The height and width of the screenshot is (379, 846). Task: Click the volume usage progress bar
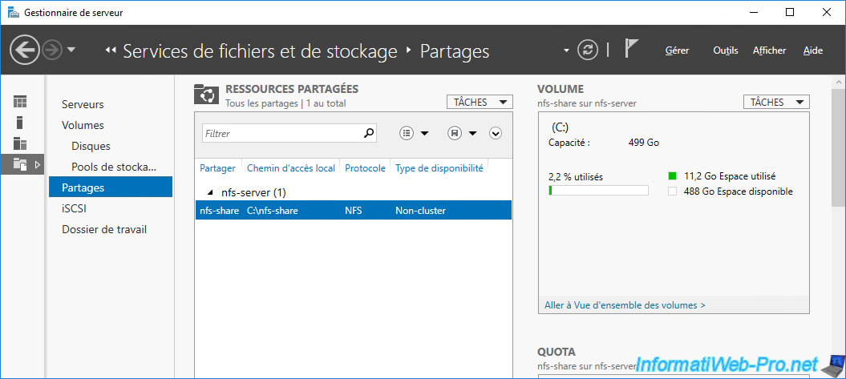click(598, 191)
